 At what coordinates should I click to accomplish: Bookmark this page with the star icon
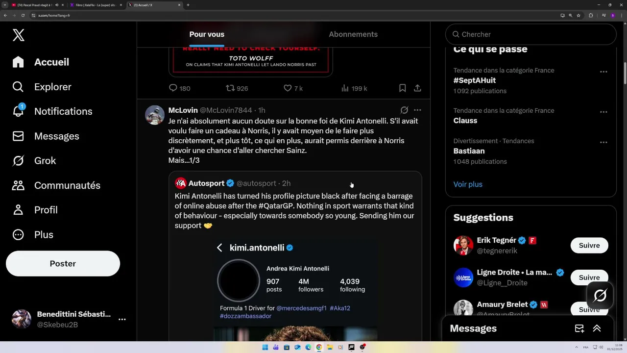point(579,15)
